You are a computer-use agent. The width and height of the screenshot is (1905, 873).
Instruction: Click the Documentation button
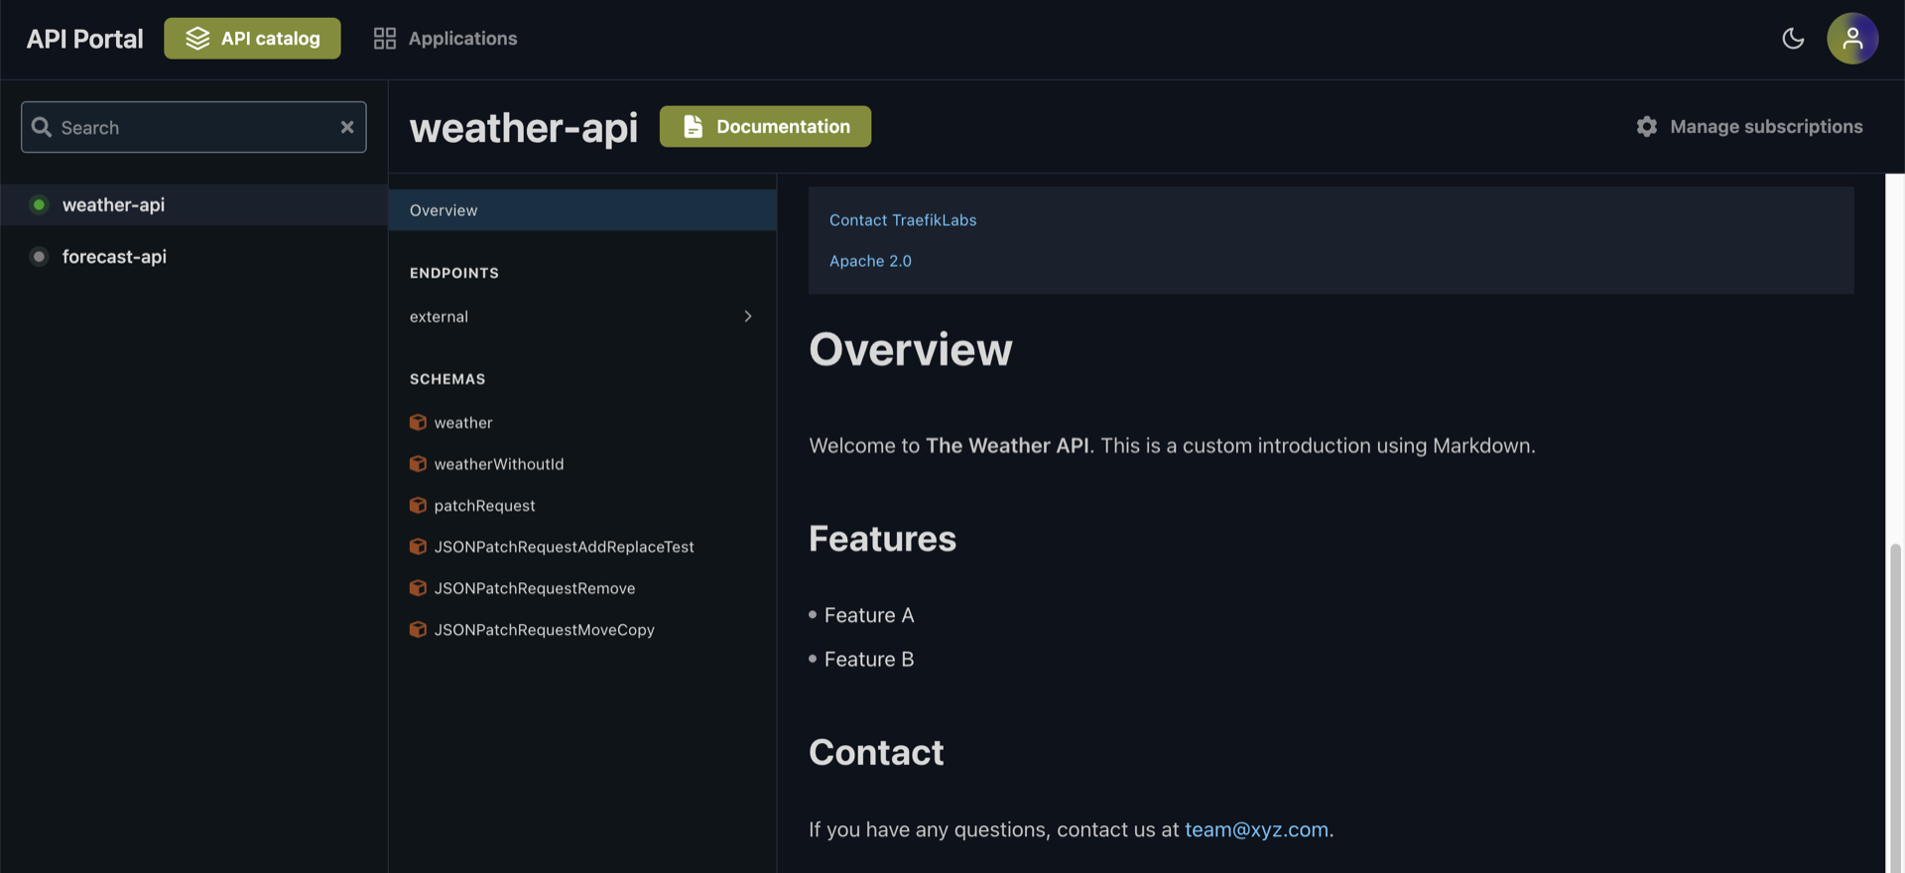click(x=765, y=126)
